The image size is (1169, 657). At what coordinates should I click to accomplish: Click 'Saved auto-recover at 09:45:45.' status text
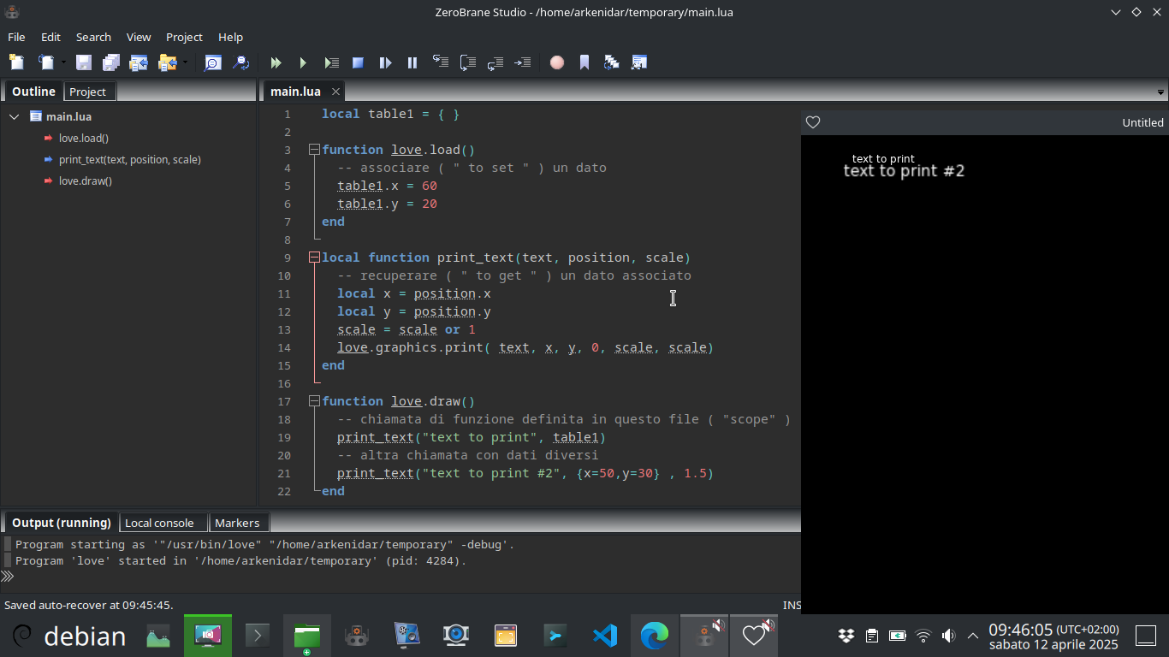coord(89,605)
